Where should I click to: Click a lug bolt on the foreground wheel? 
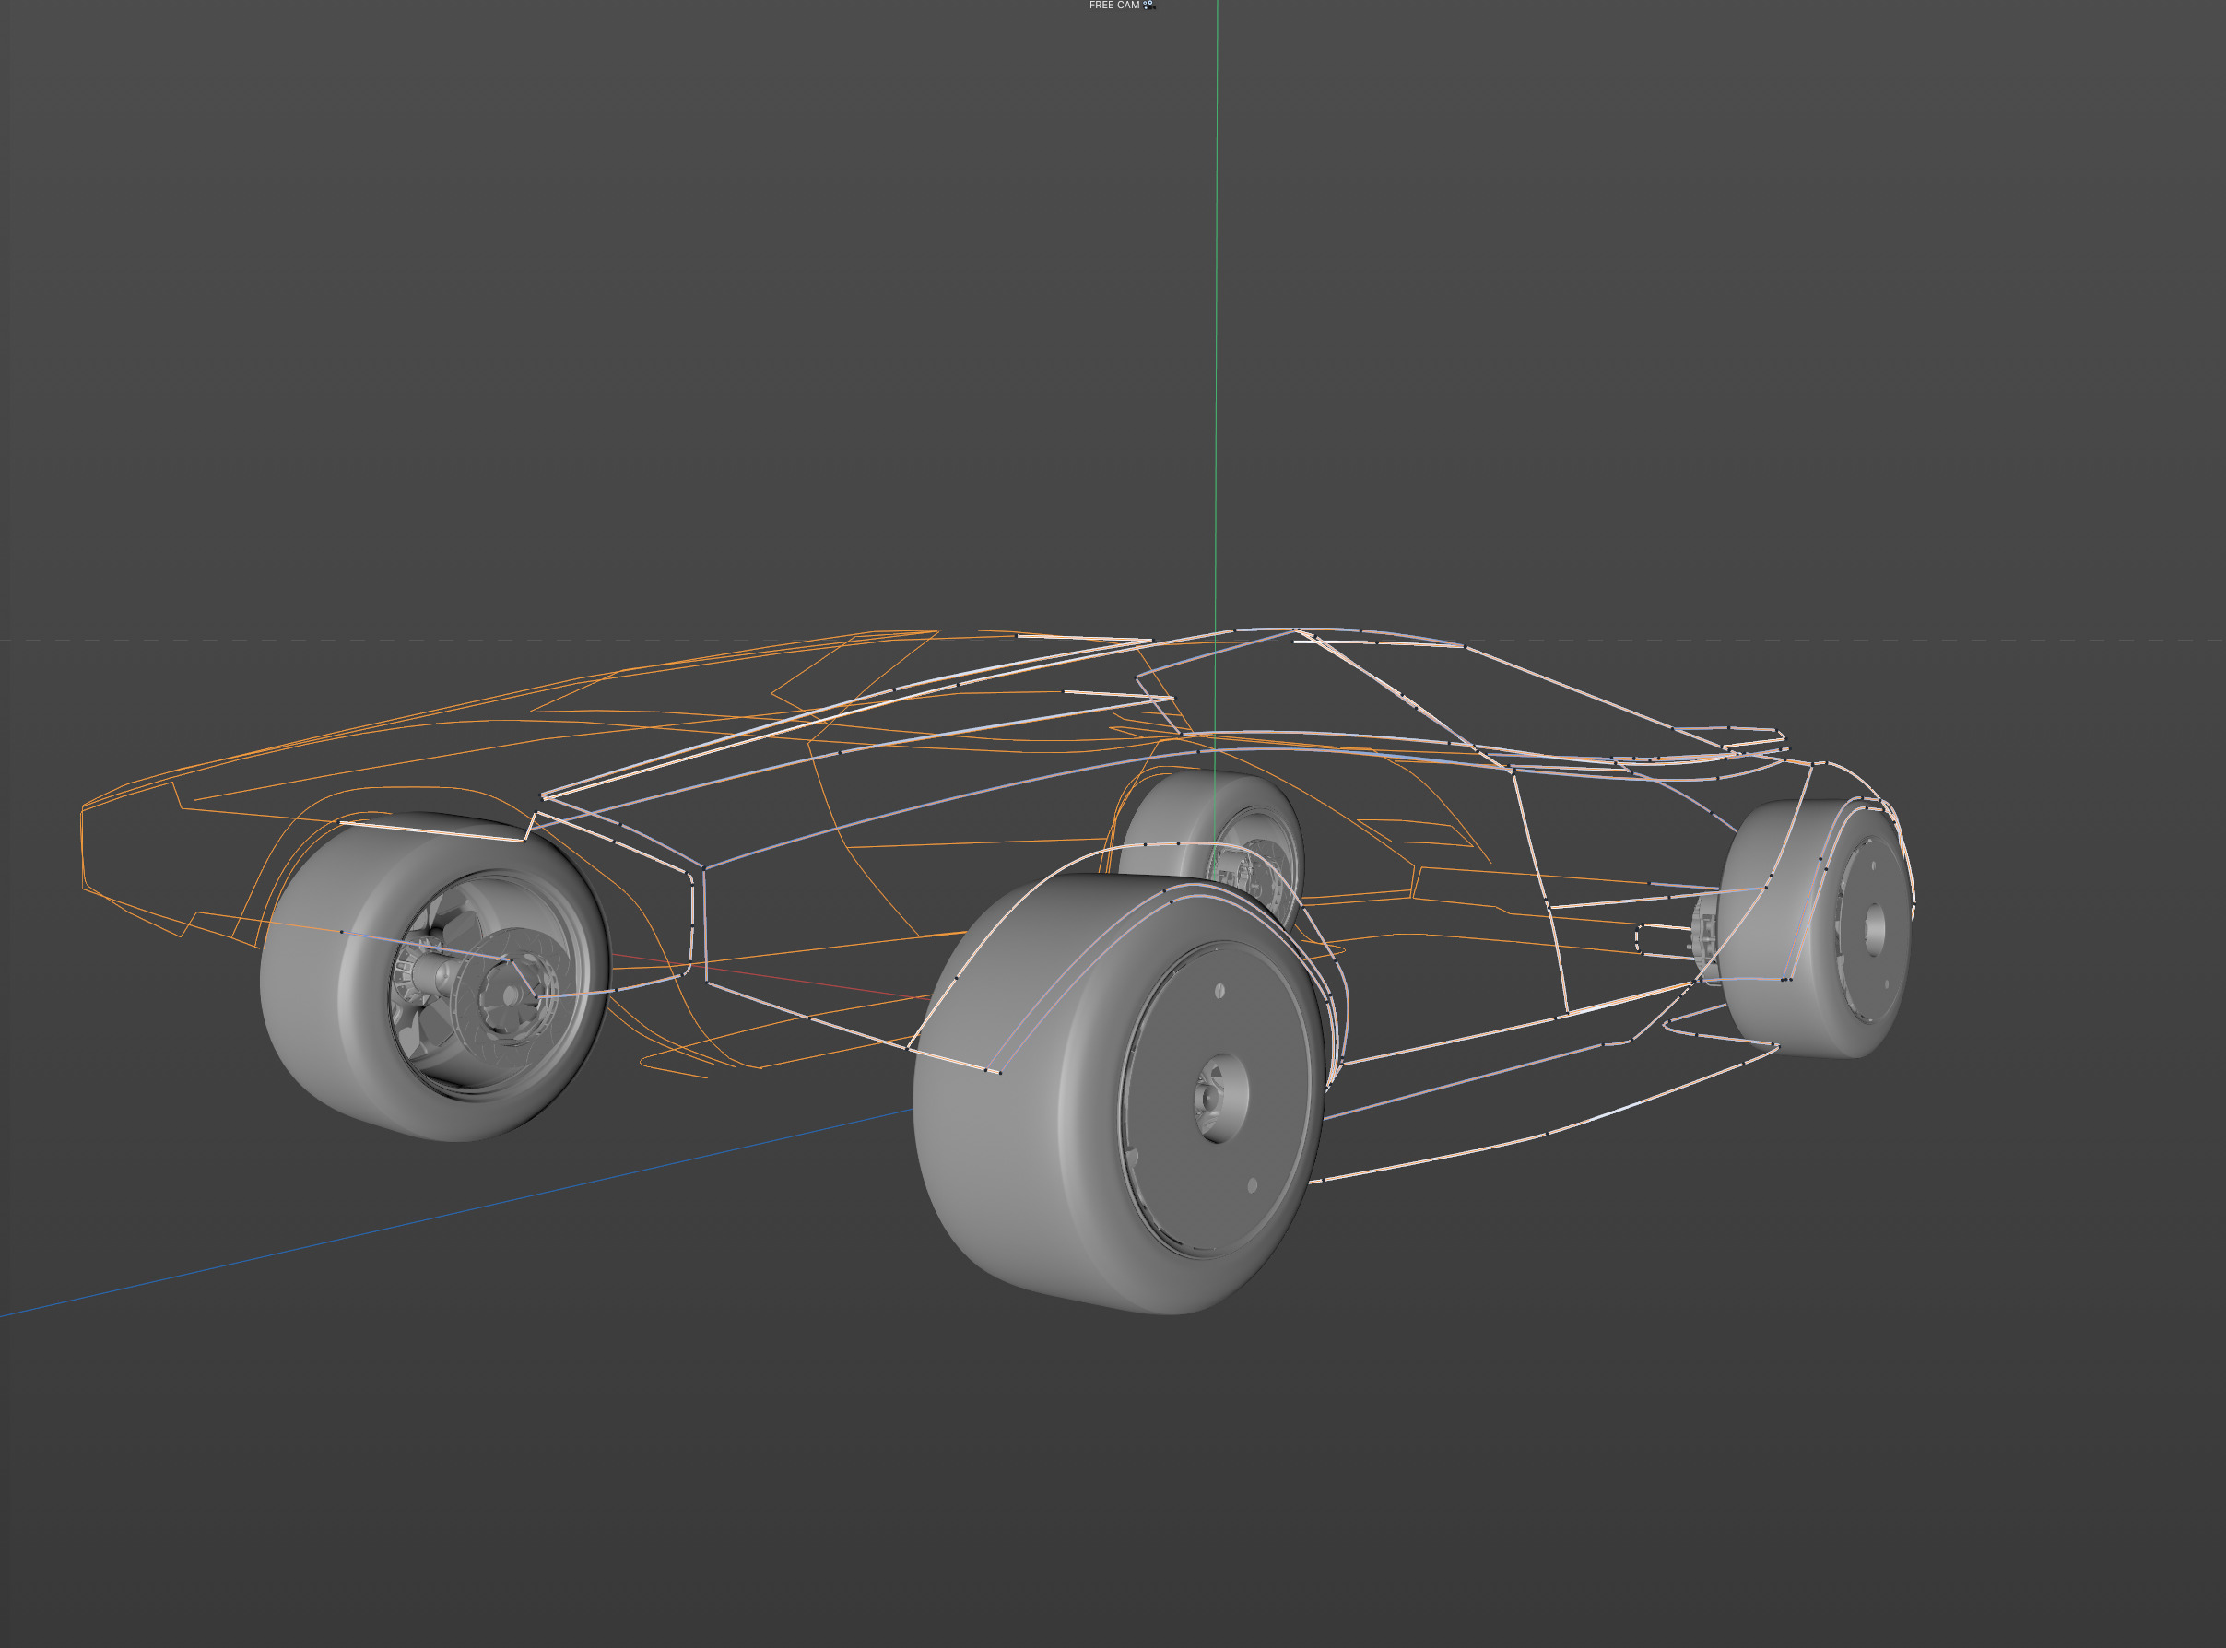[1219, 991]
